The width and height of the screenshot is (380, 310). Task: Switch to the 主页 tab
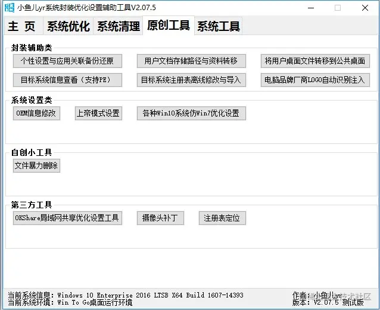[x=23, y=26]
